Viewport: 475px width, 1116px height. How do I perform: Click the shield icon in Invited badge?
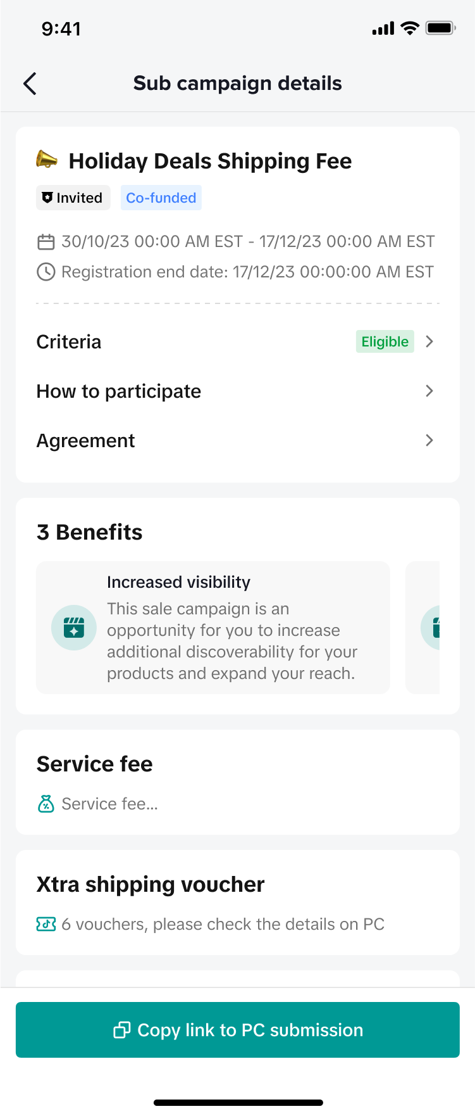point(47,198)
